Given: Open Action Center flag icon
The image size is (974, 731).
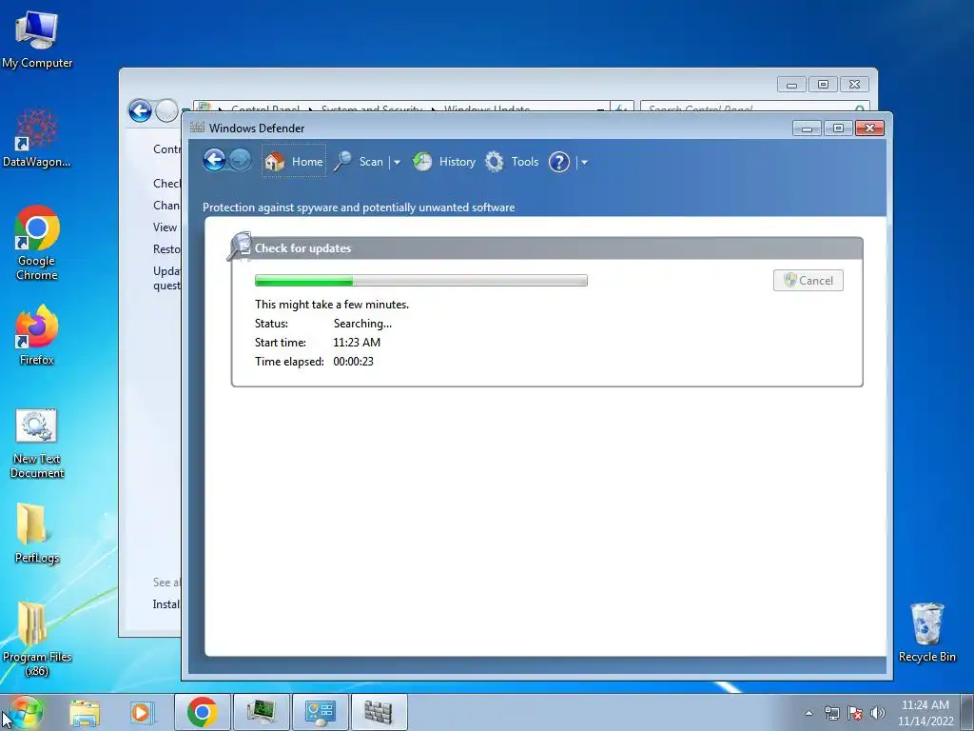Looking at the screenshot, I should (855, 713).
